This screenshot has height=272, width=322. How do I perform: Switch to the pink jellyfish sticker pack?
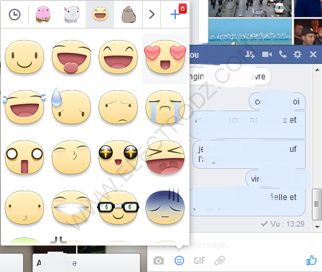click(43, 15)
